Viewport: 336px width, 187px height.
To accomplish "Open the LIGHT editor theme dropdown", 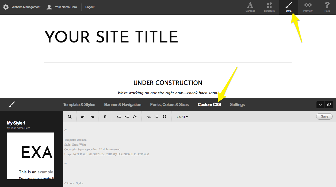I will click(x=182, y=117).
